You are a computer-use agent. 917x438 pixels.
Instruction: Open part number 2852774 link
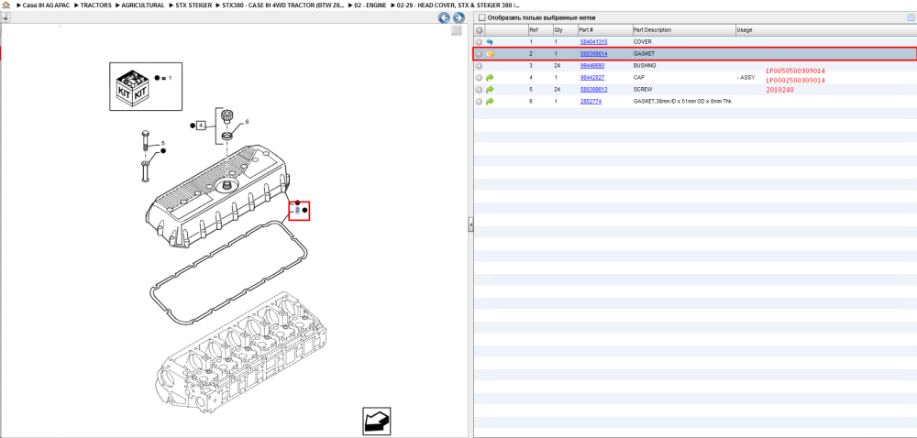[x=590, y=102]
